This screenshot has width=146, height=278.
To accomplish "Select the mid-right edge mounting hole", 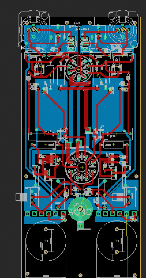I will coord(136,176).
